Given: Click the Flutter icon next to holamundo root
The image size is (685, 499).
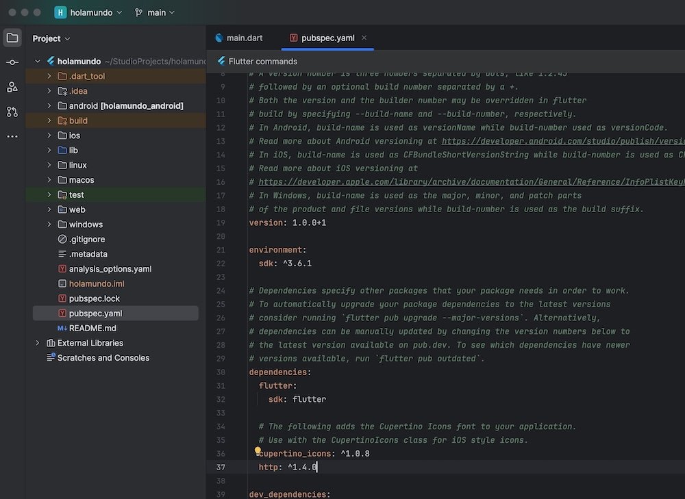Looking at the screenshot, I should pyautogui.click(x=51, y=61).
